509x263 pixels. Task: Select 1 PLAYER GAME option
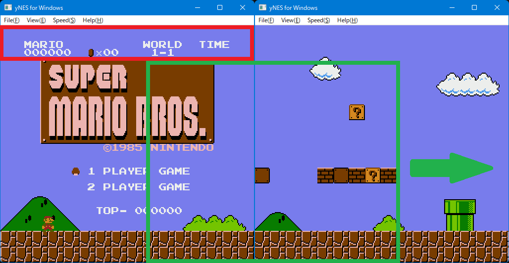click(139, 171)
